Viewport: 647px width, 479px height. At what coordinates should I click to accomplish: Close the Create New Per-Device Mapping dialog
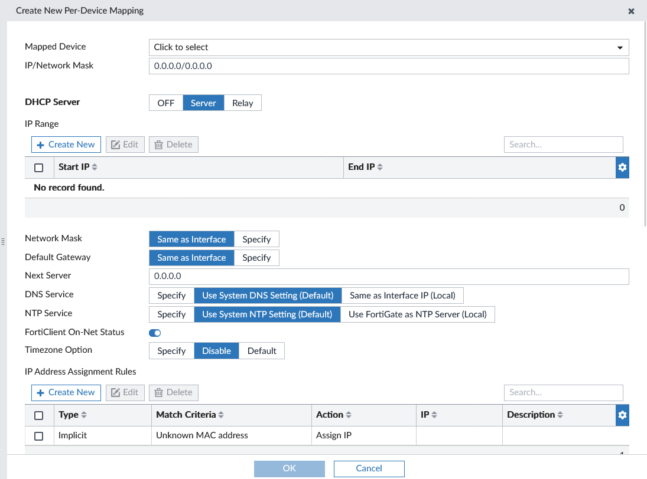[x=631, y=10]
